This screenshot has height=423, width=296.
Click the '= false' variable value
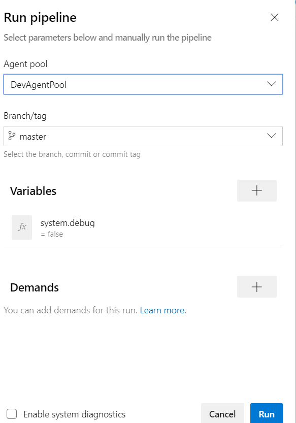52,234
